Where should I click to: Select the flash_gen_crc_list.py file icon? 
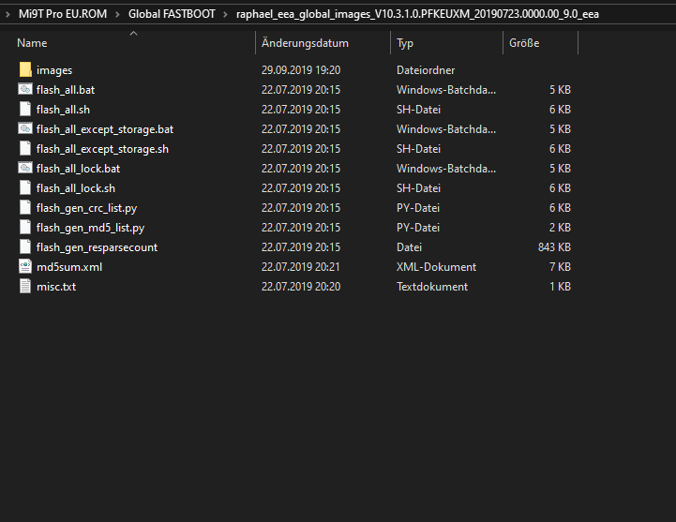25,207
